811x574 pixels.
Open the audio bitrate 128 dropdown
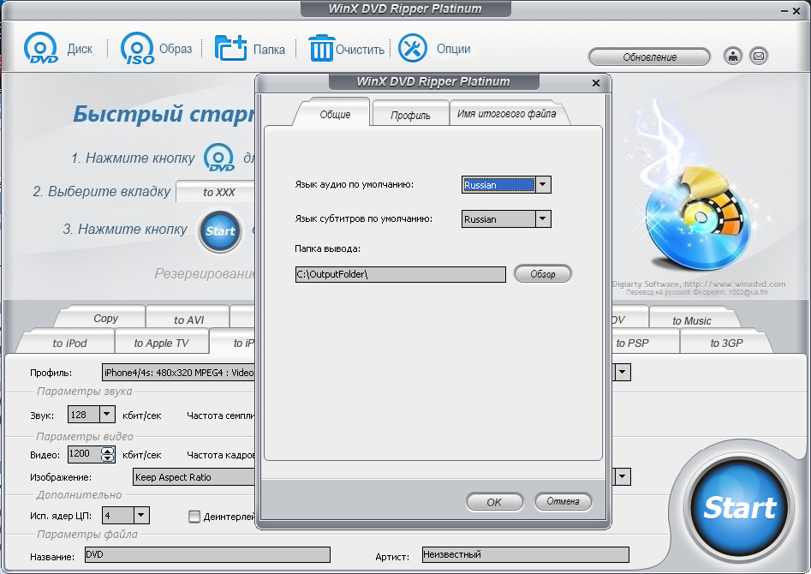click(107, 415)
